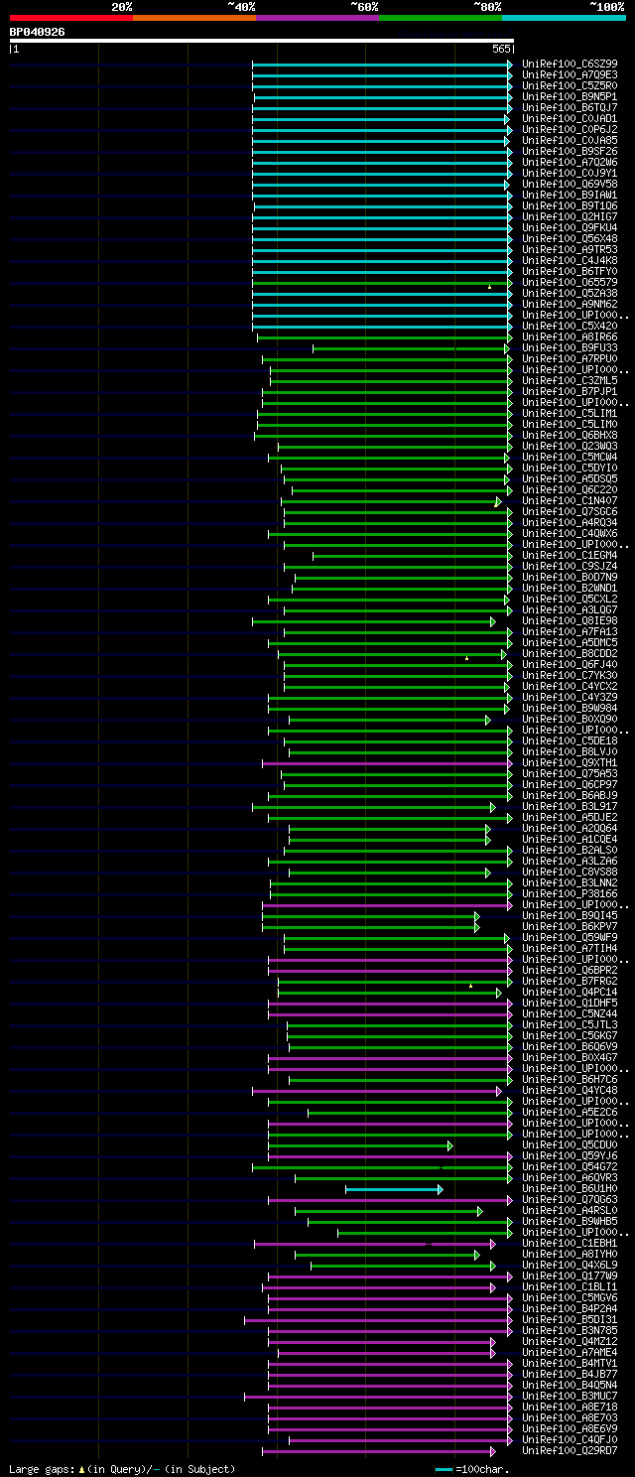This screenshot has width=635, height=1477.
Task: Click the arrowhead ending the A8IYH0 bar
Action: point(478,1254)
